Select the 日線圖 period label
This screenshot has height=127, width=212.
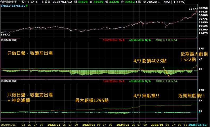[46, 2]
